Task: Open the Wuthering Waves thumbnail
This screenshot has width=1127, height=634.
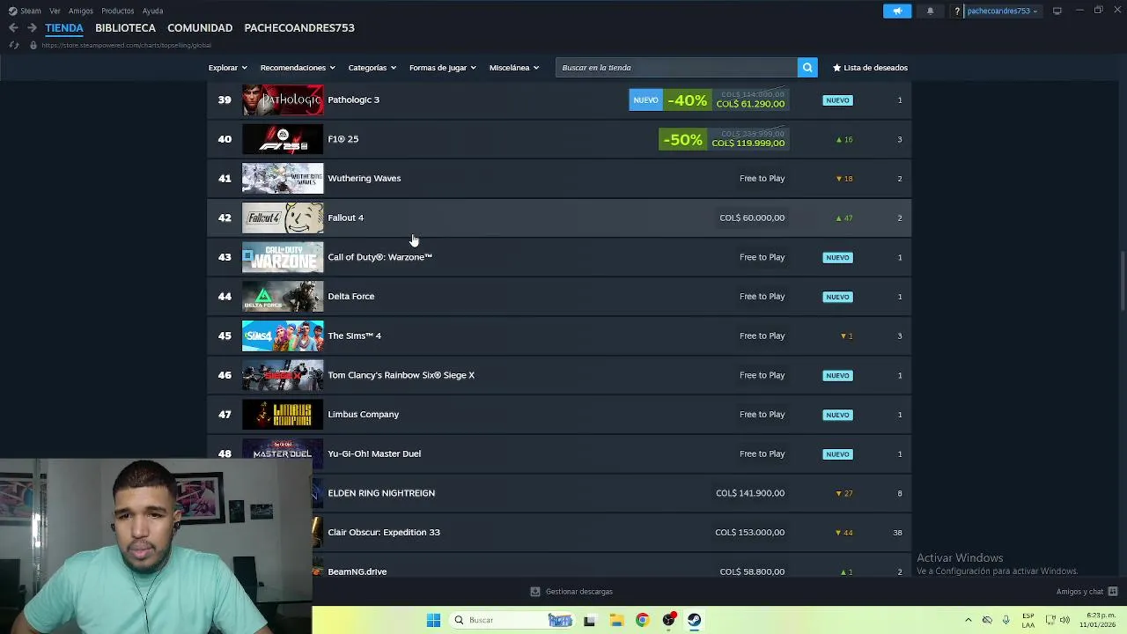Action: click(x=283, y=178)
